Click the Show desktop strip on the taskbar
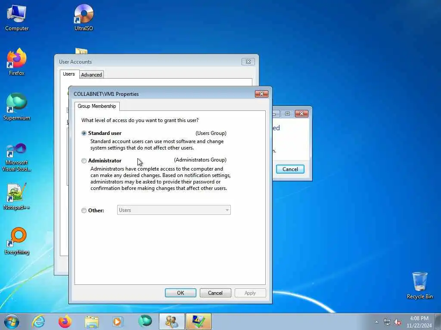 point(438,321)
